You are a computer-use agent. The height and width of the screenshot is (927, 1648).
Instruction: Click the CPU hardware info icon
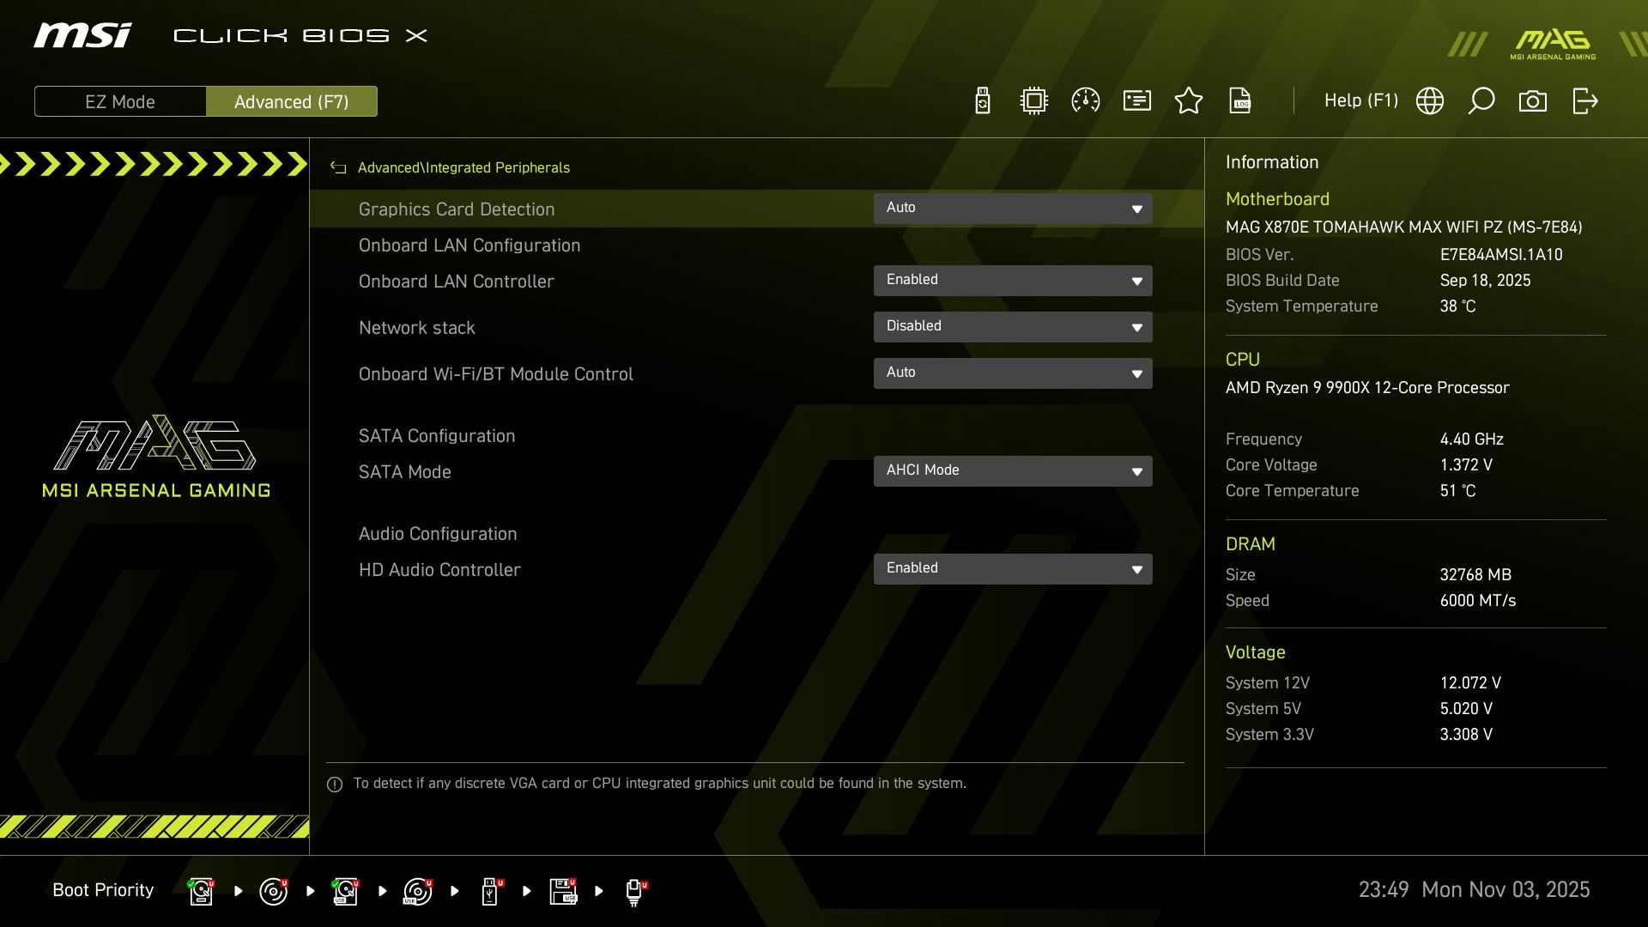click(x=1033, y=100)
